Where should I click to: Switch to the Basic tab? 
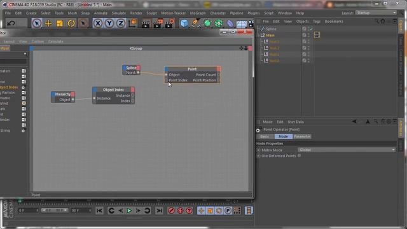(265, 136)
